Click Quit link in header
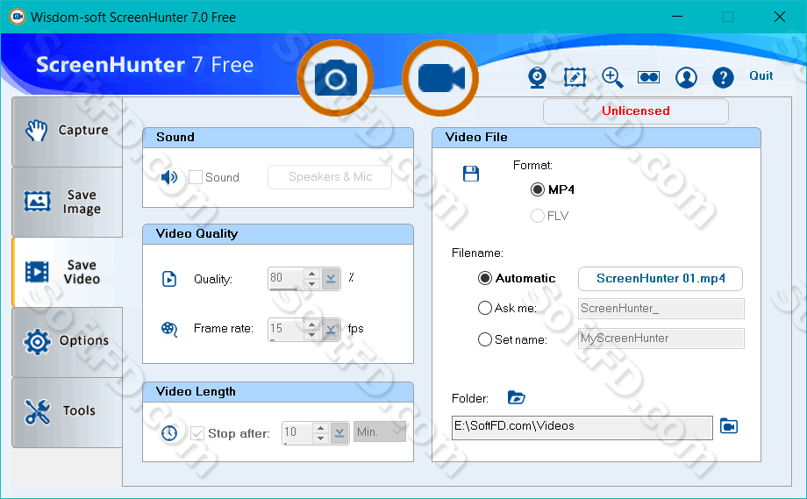The height and width of the screenshot is (499, 807). [x=761, y=75]
